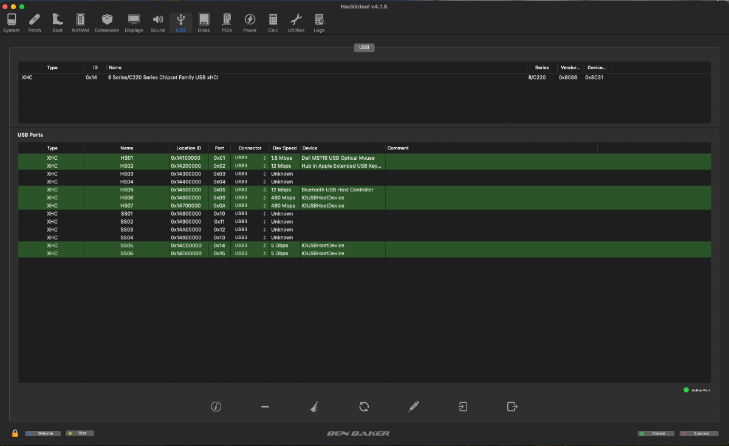Switch to the PCIe toolbar tab
Viewport: 729px width, 446px height.
tap(227, 23)
